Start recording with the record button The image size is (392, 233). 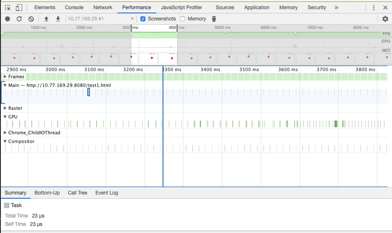[x=8, y=19]
